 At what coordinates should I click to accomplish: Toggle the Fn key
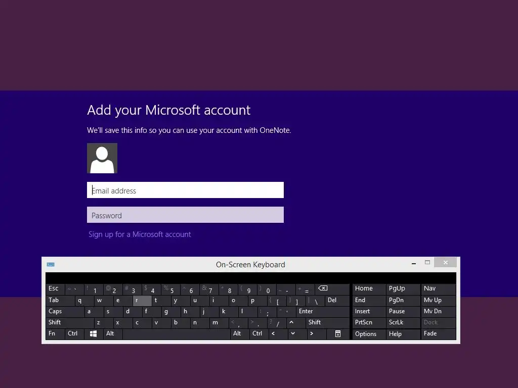click(x=55, y=334)
